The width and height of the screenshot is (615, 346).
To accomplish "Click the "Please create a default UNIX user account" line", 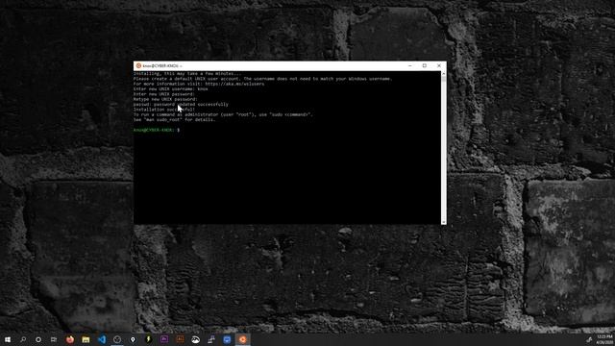I will point(262,79).
